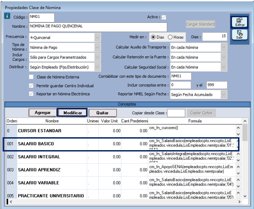Click the Código input field
254x209 pixels.
pos(42,18)
